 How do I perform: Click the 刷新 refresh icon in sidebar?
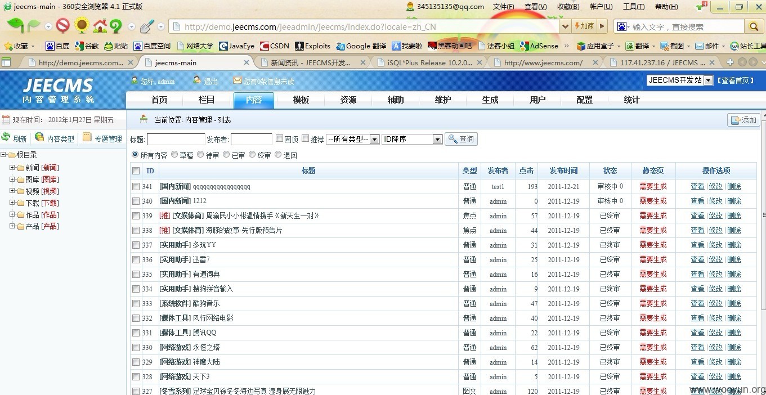coord(6,138)
